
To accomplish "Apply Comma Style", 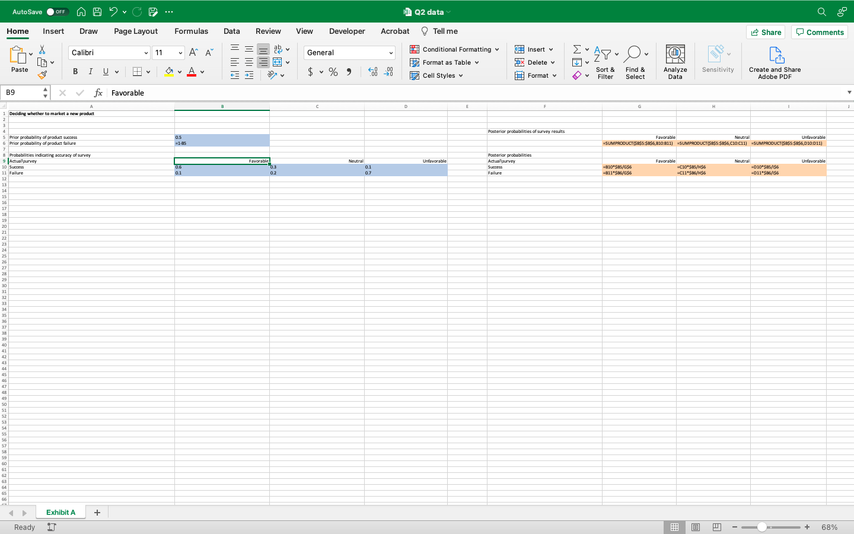I will point(349,72).
